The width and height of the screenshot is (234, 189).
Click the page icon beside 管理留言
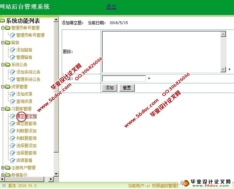pos(13,57)
